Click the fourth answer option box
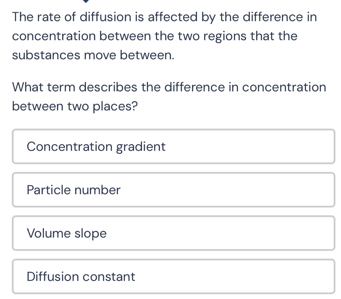This screenshot has width=341, height=299. click(x=174, y=276)
